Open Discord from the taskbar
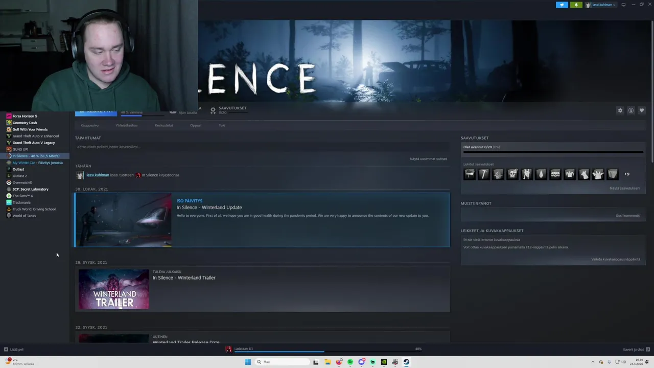This screenshot has width=654, height=368. [x=361, y=362]
